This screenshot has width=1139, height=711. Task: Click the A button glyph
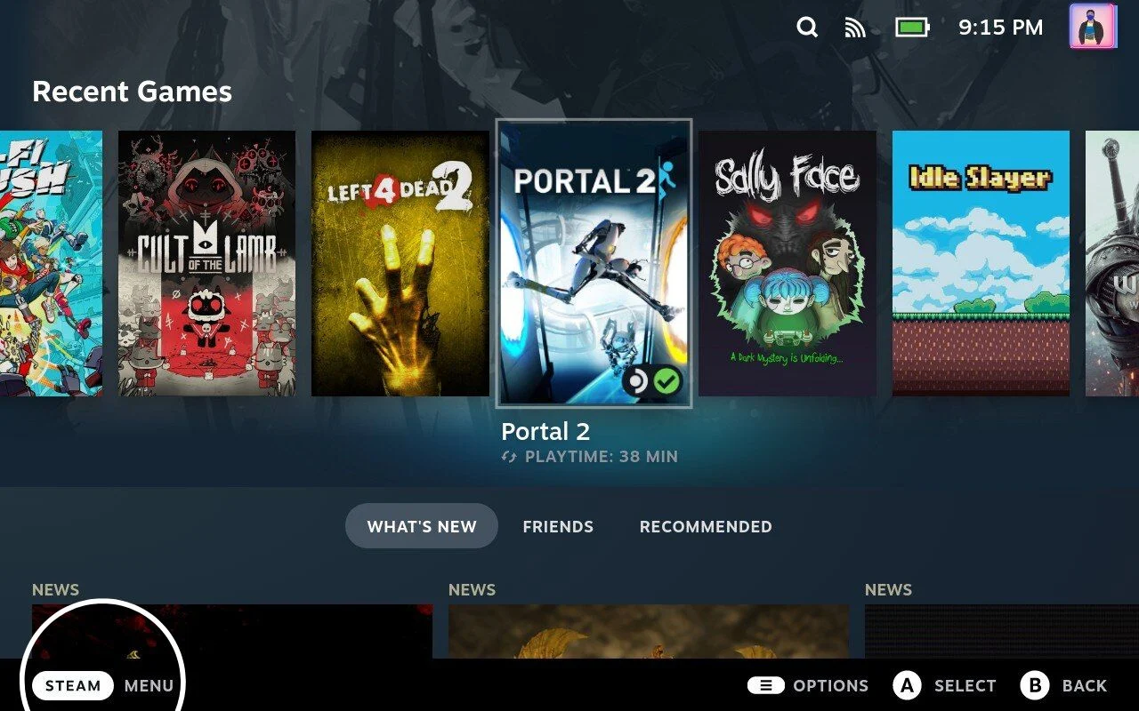[907, 685]
